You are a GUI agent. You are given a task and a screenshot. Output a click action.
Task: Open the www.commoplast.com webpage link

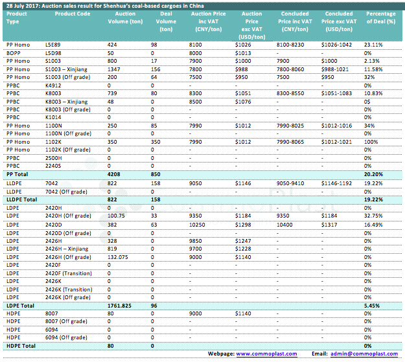[266, 354]
